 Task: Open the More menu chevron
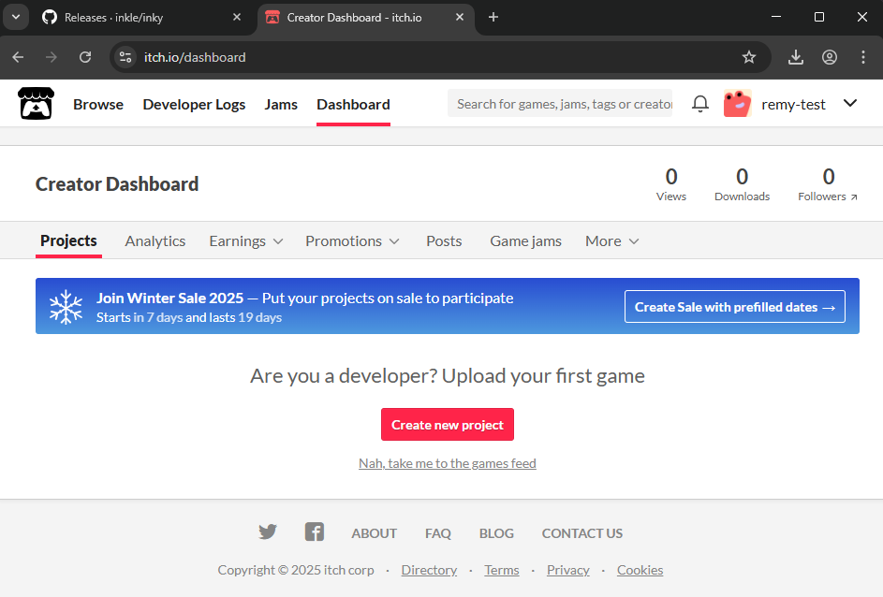pos(635,240)
